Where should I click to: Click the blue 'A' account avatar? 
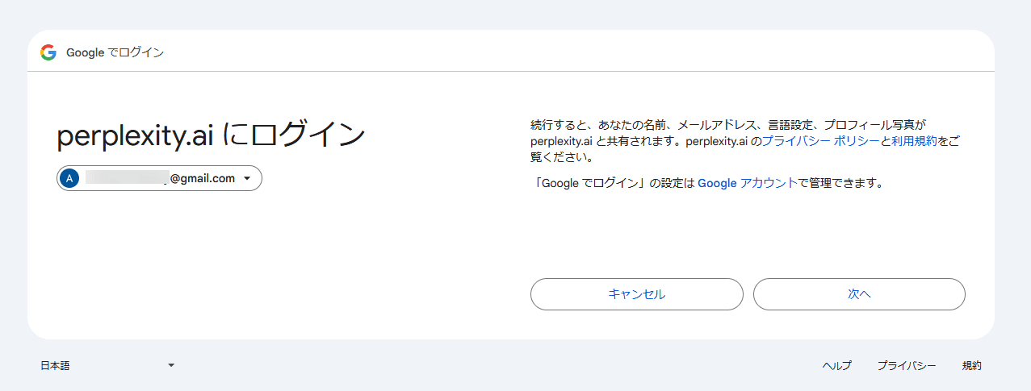[x=69, y=178]
